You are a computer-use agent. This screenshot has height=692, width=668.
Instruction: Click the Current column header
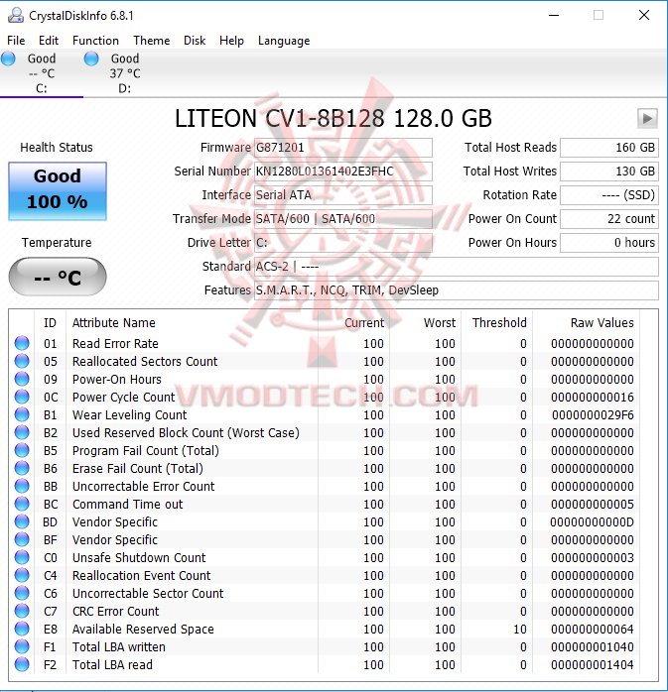click(353, 323)
